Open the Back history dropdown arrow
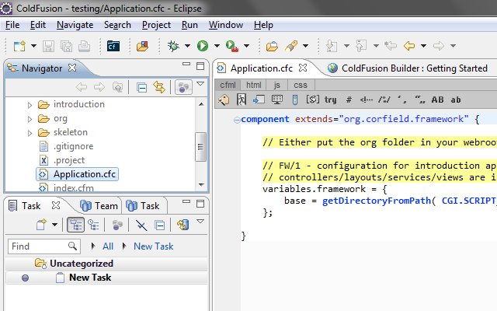Screen dimensions: 497x311 pos(423,46)
